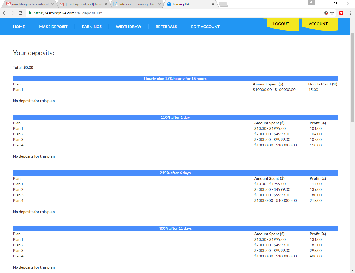Click the '215% after 6 days' header

click(x=175, y=173)
